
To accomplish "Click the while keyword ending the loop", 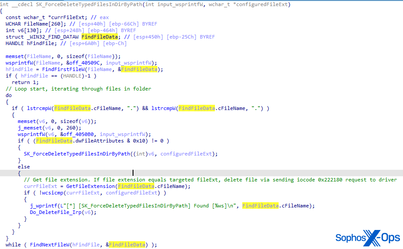I will [13, 245].
